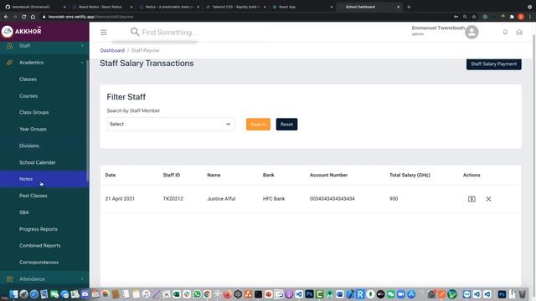Click the HFC Bank cell
536x301 pixels.
274,199
